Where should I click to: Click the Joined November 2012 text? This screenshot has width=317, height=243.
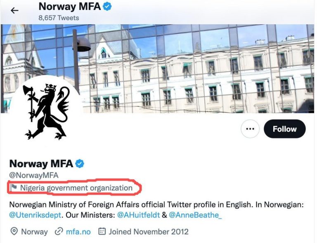pos(149,231)
